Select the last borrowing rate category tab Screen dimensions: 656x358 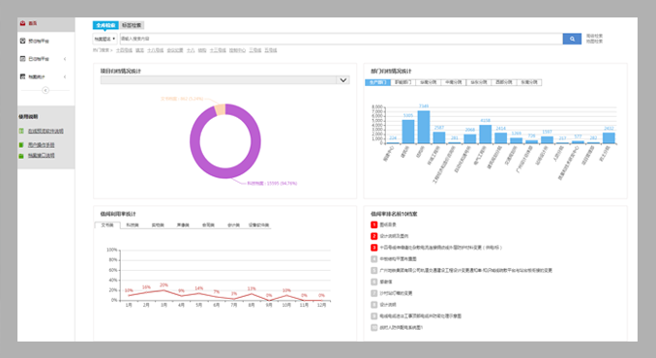pyautogui.click(x=259, y=225)
